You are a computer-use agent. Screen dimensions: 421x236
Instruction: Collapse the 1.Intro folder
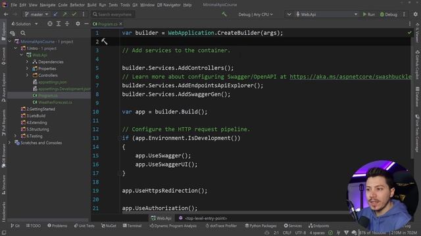pyautogui.click(x=16, y=48)
